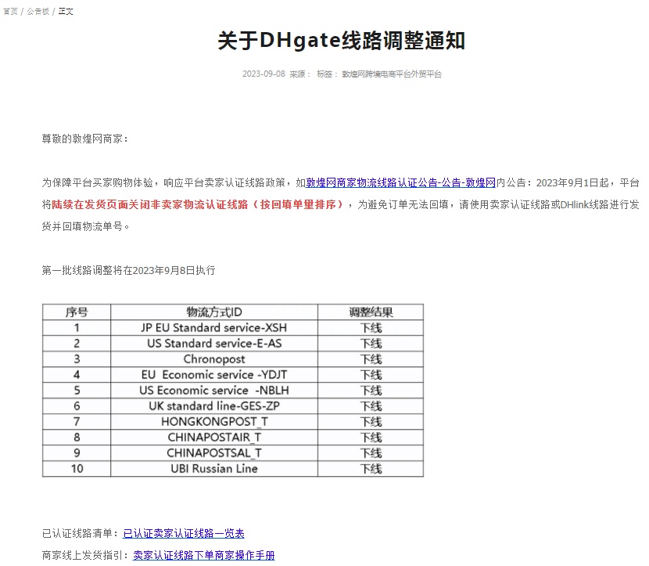Viewport: 649px width, 566px height.
Task: Click the 正文 breadcrumb text
Action: click(66, 12)
